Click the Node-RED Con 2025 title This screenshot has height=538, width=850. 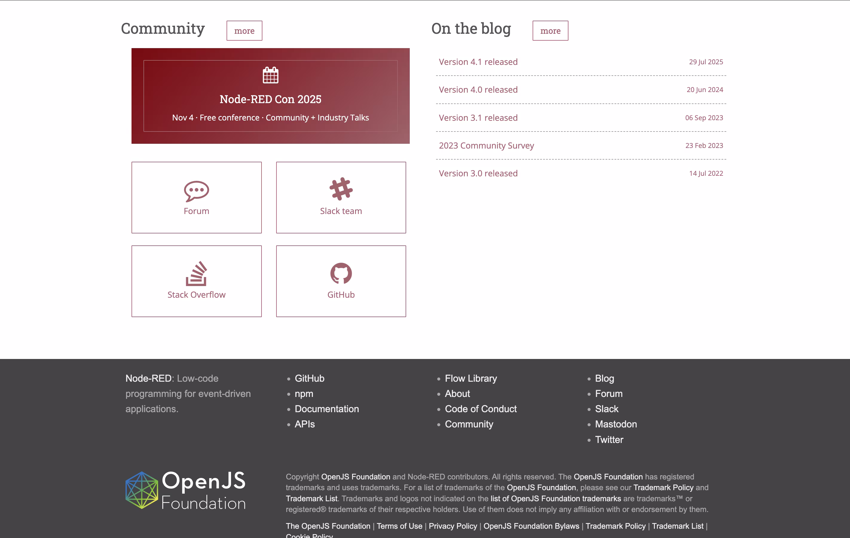coord(270,99)
